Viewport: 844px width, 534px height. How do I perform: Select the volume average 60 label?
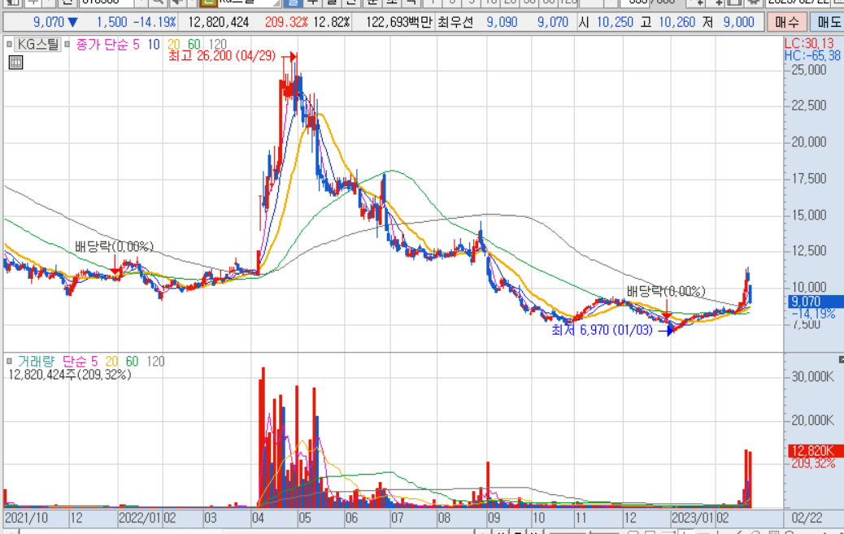pos(132,361)
